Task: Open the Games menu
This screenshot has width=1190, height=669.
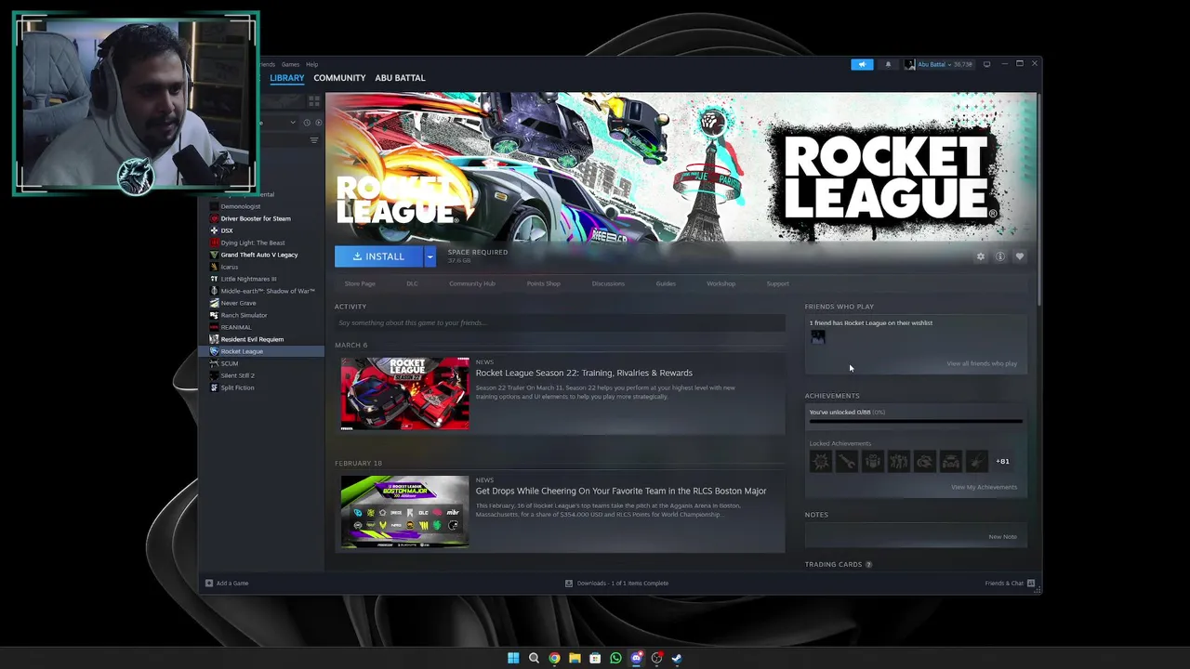Action: point(291,64)
